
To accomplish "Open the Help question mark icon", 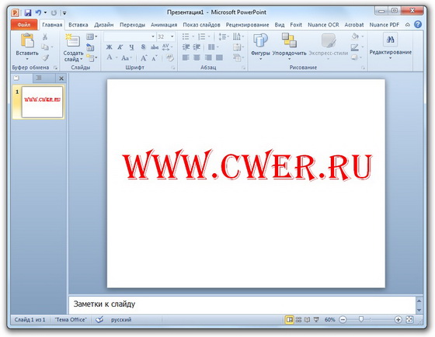I will tap(418, 24).
